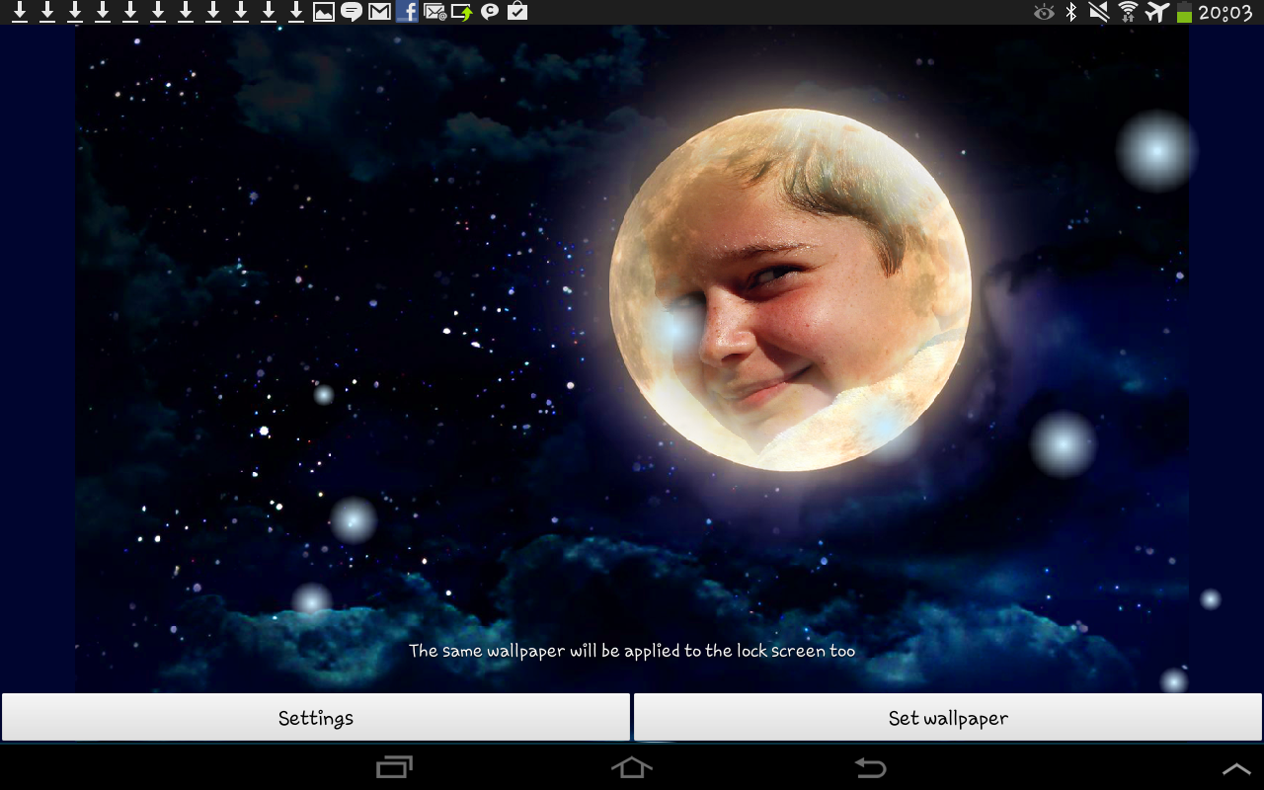
Task: Open the picture gallery notification icon
Action: click(x=323, y=12)
